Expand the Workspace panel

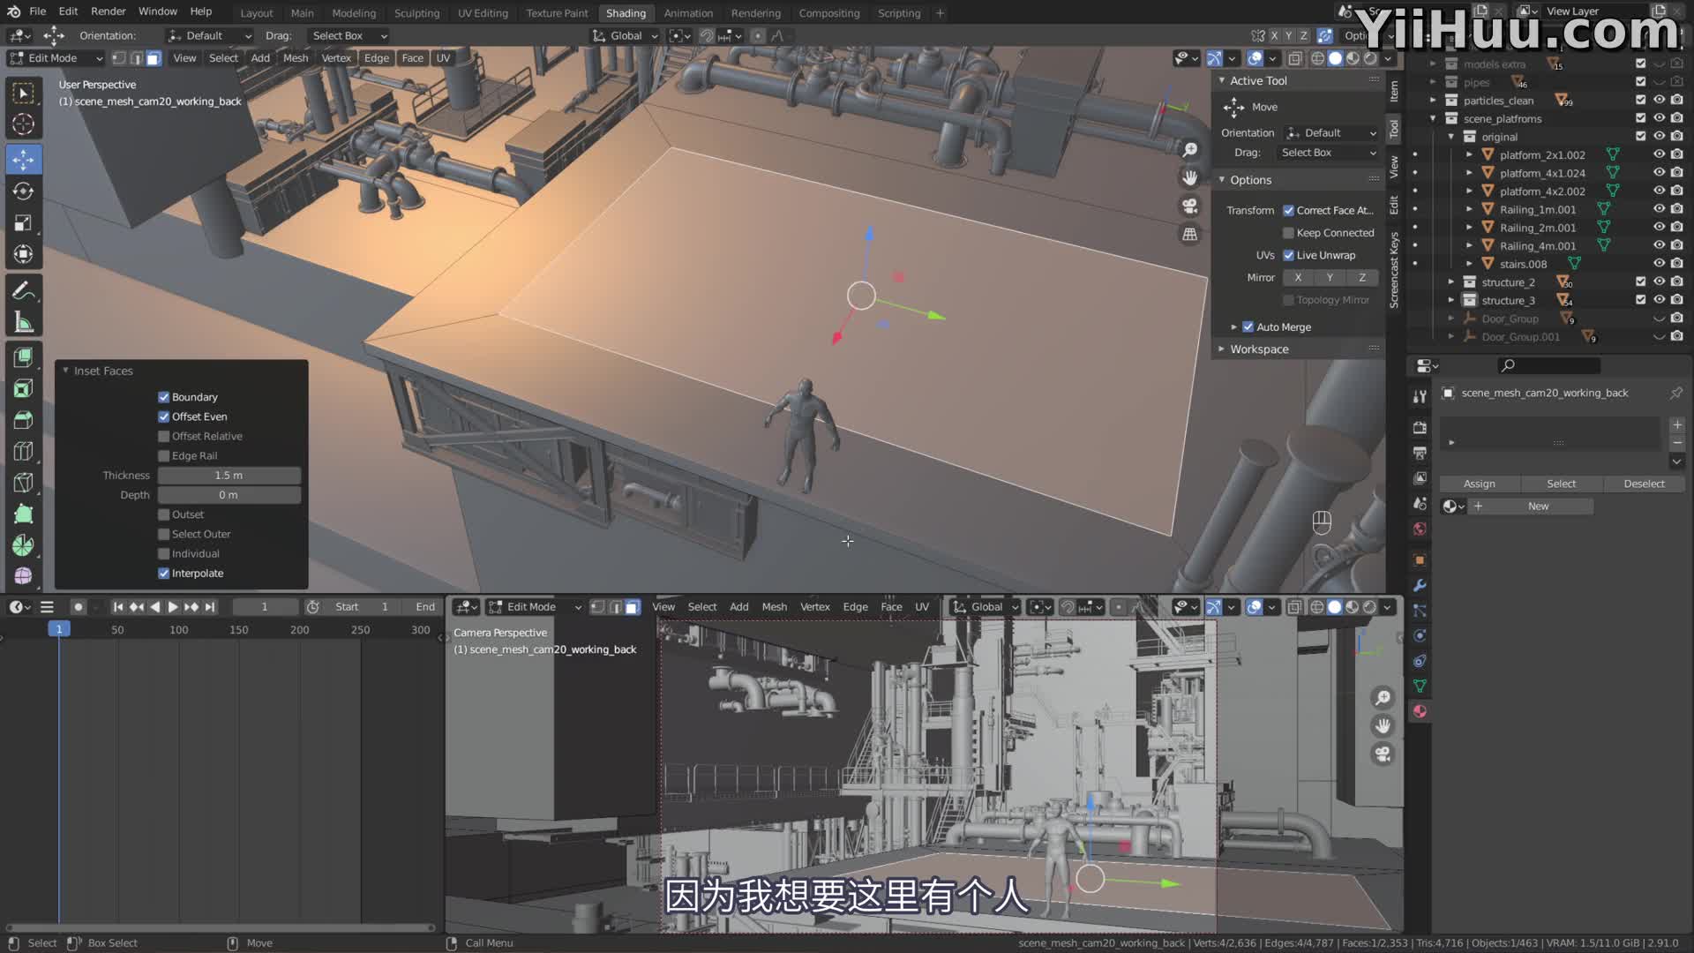point(1222,349)
